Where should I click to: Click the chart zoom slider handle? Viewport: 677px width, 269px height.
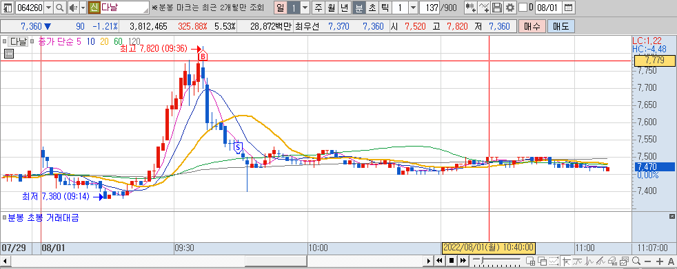pos(483,260)
